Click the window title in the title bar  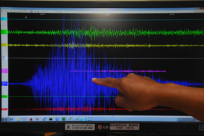coord(14,8)
